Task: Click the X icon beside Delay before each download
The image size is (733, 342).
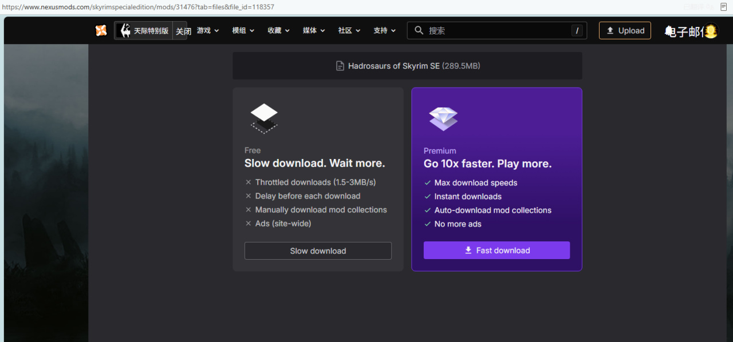Action: 249,196
